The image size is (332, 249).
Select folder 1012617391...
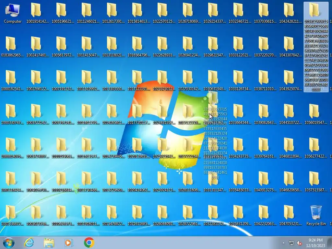(x=113, y=13)
